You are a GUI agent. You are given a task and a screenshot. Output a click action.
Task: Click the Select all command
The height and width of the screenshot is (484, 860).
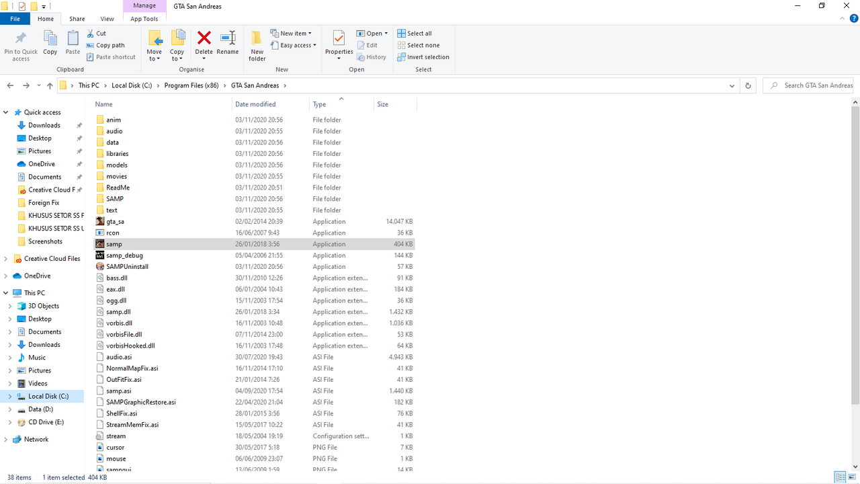415,33
